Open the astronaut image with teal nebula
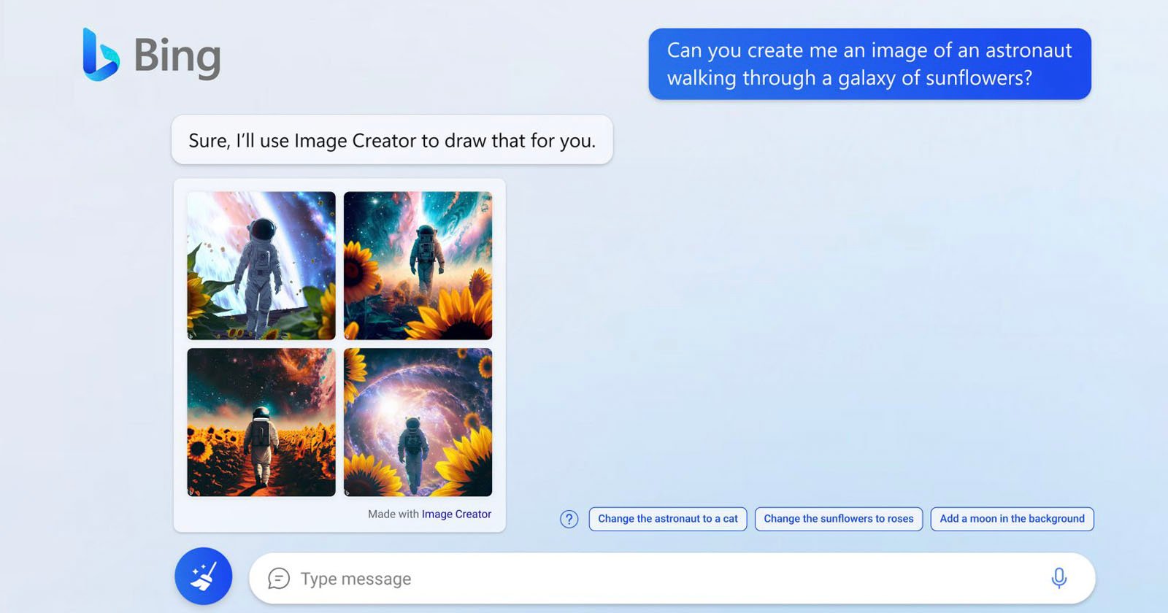 [418, 266]
